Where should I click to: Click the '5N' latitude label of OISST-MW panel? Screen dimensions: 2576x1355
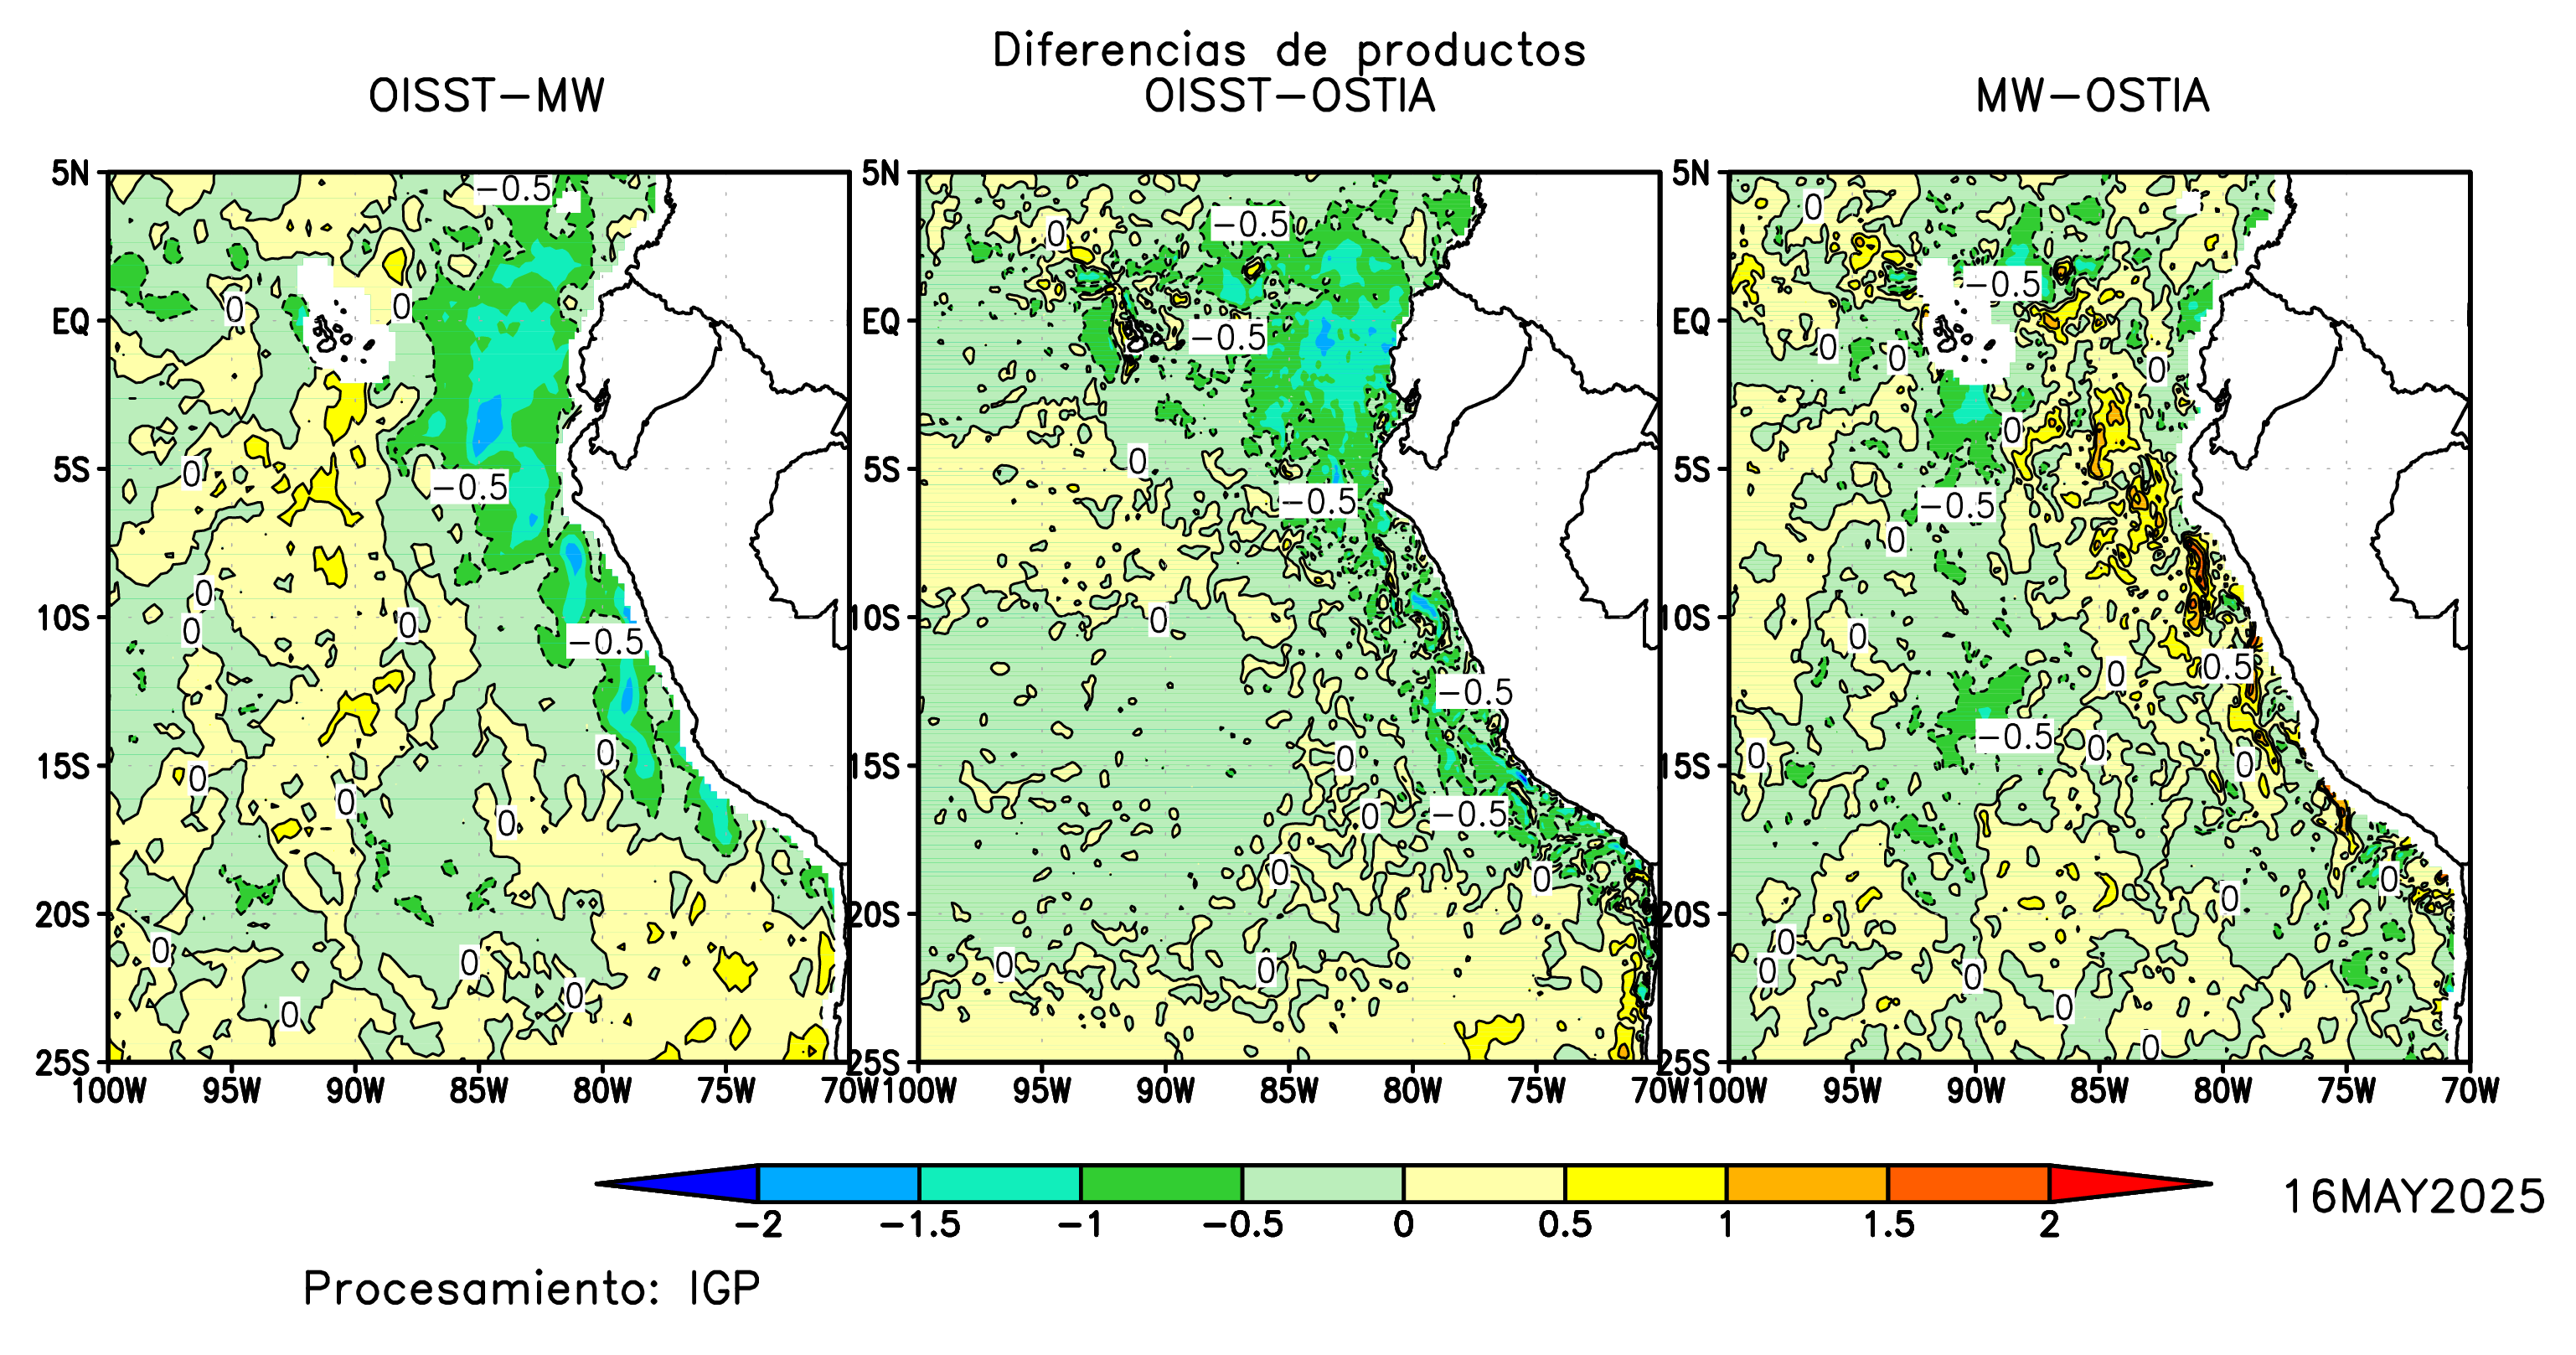(70, 173)
